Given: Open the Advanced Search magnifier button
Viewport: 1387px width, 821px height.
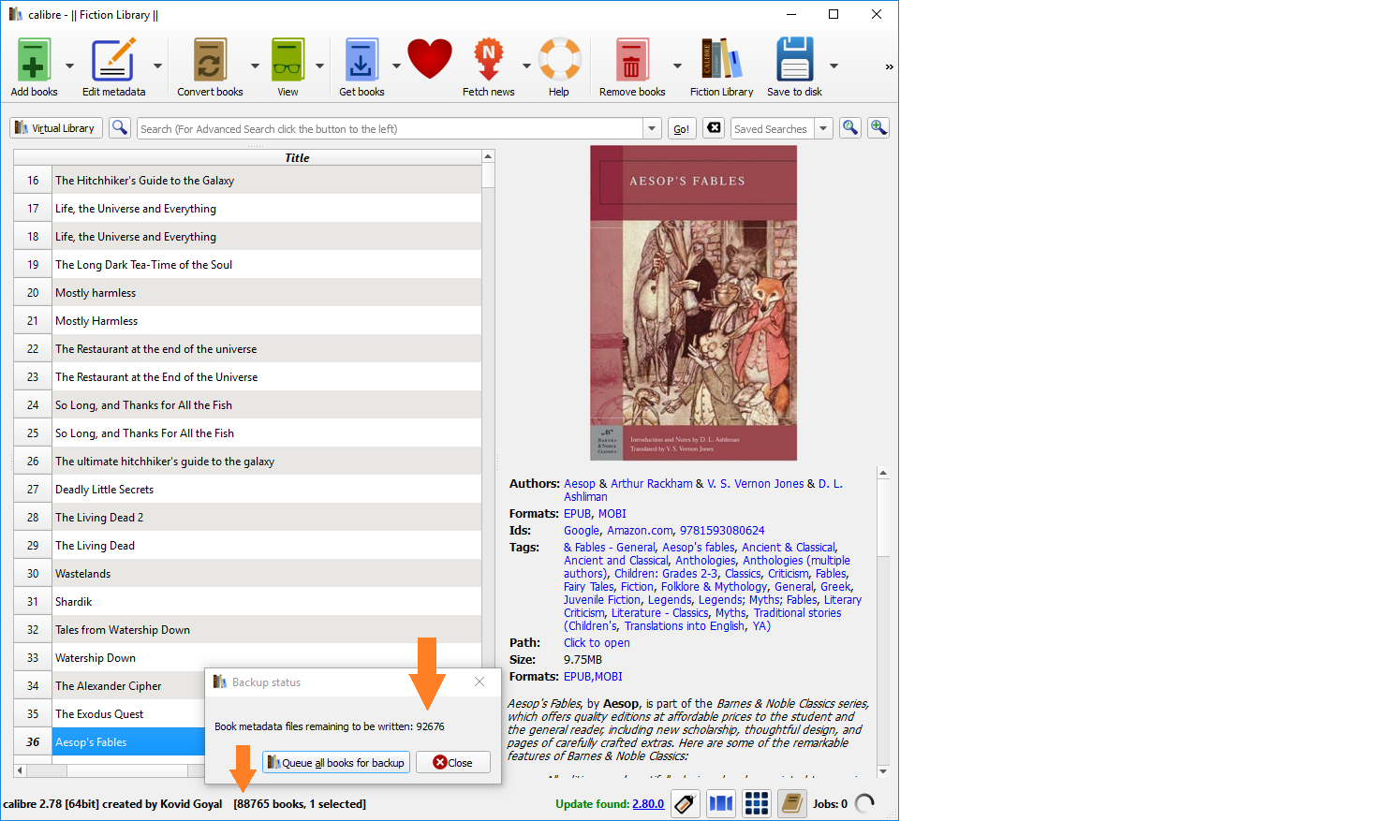Looking at the screenshot, I should tap(120, 128).
